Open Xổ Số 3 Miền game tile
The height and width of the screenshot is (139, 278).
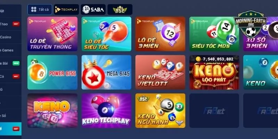pos(261,34)
